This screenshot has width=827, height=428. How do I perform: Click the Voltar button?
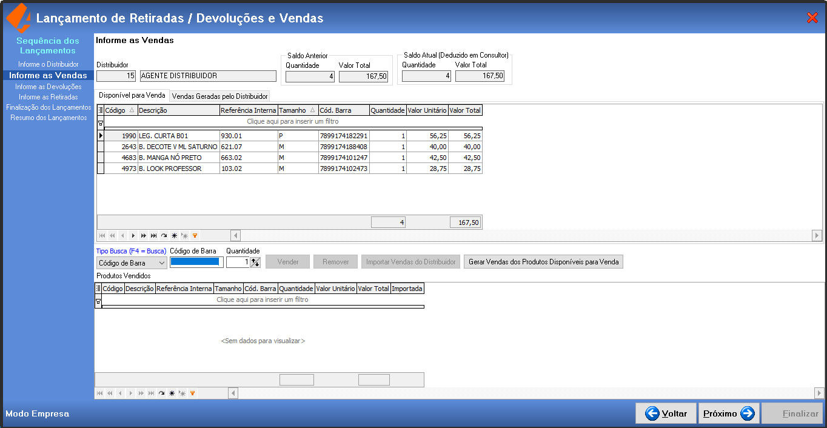(x=666, y=413)
